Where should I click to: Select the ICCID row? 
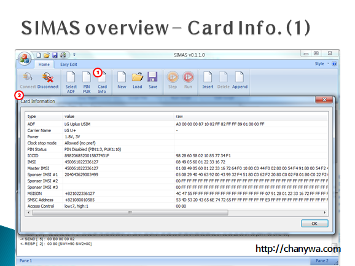point(177,156)
